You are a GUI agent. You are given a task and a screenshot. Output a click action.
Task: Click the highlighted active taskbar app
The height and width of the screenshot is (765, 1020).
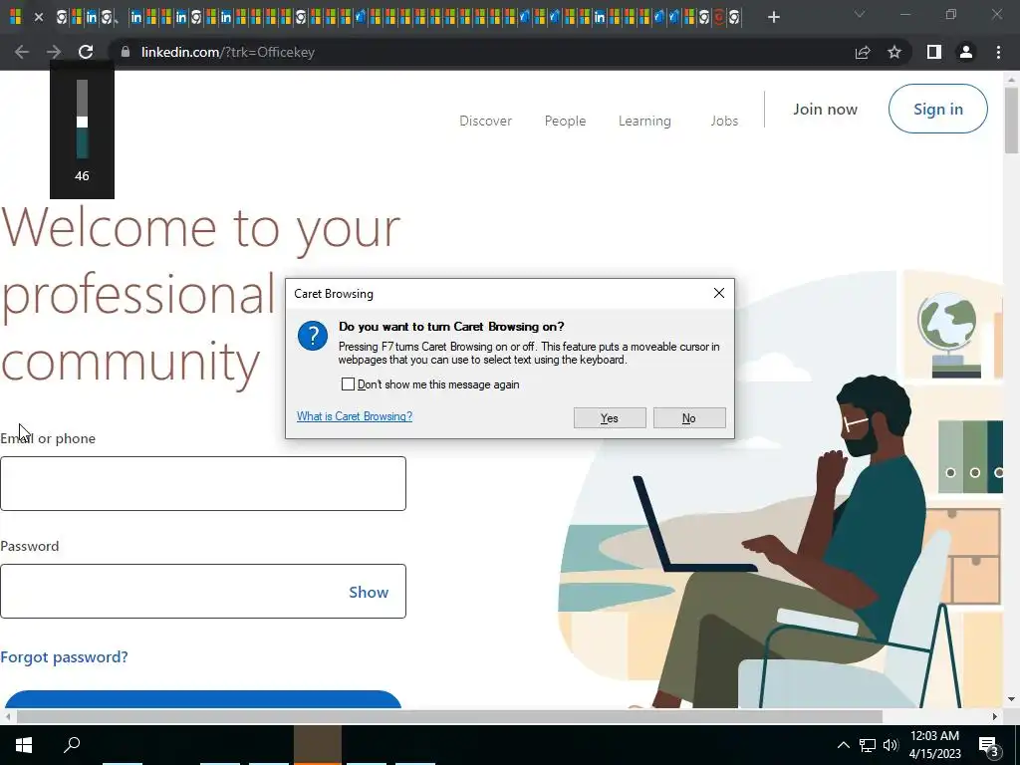click(x=318, y=745)
